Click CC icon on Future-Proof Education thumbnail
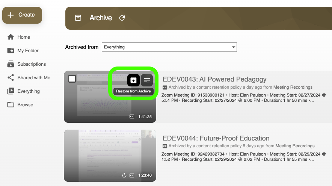This screenshot has width=332, height=186. tap(132, 175)
